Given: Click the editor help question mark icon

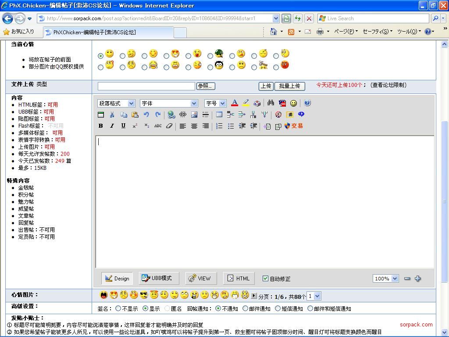Looking at the screenshot, I should (x=307, y=103).
